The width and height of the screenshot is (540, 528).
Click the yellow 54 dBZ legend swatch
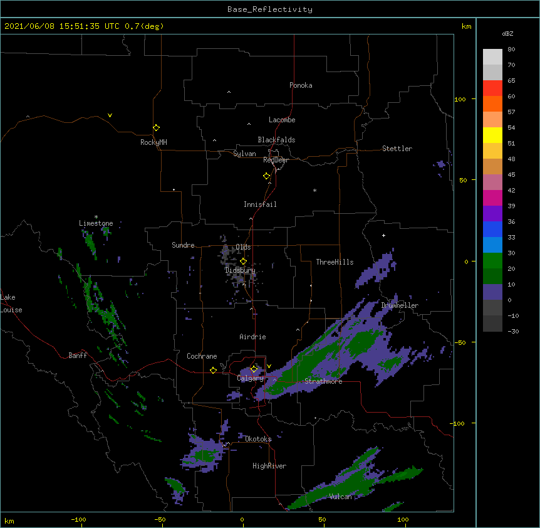tap(492, 135)
